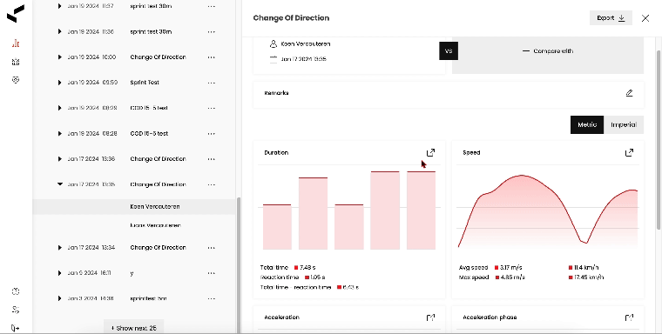662x334 pixels.
Task: Click the tests list vertical scrollbar
Action: coord(239,264)
